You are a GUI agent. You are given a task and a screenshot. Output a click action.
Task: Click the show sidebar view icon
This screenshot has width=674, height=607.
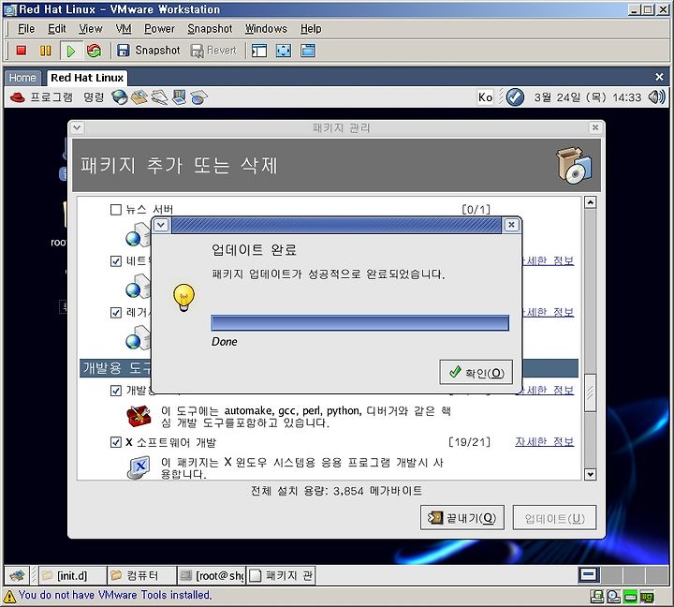pyautogui.click(x=259, y=51)
